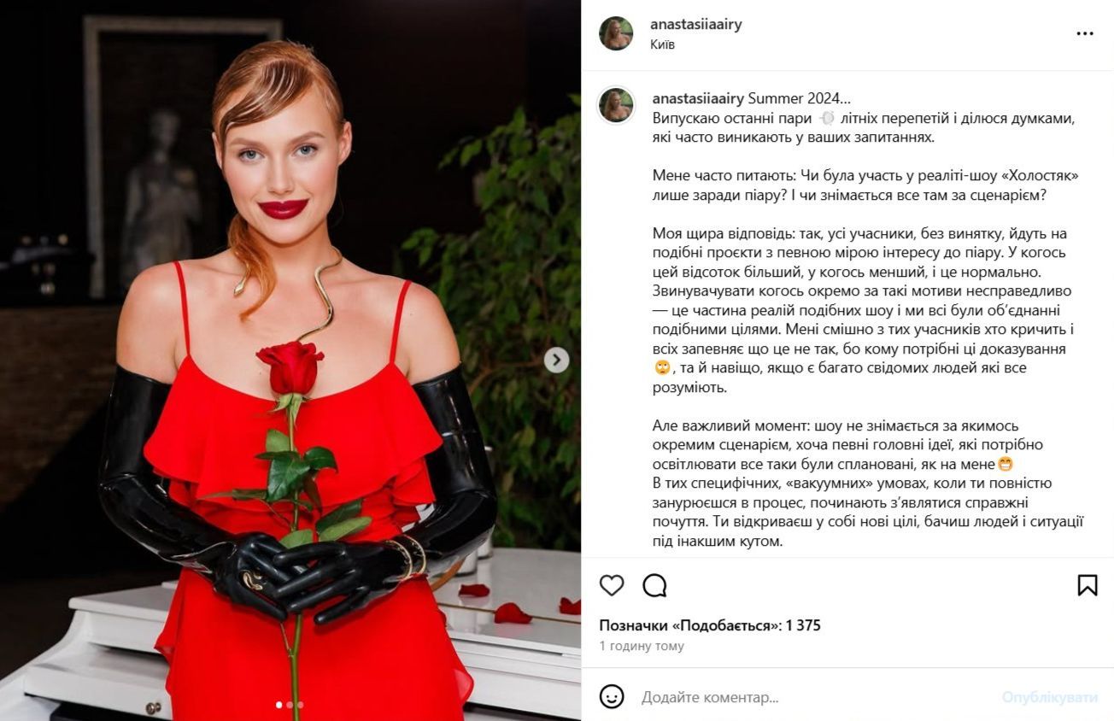Focus the 'Додайте коментар...' field
Screen dimensions: 1114x721
pyautogui.click(x=817, y=697)
